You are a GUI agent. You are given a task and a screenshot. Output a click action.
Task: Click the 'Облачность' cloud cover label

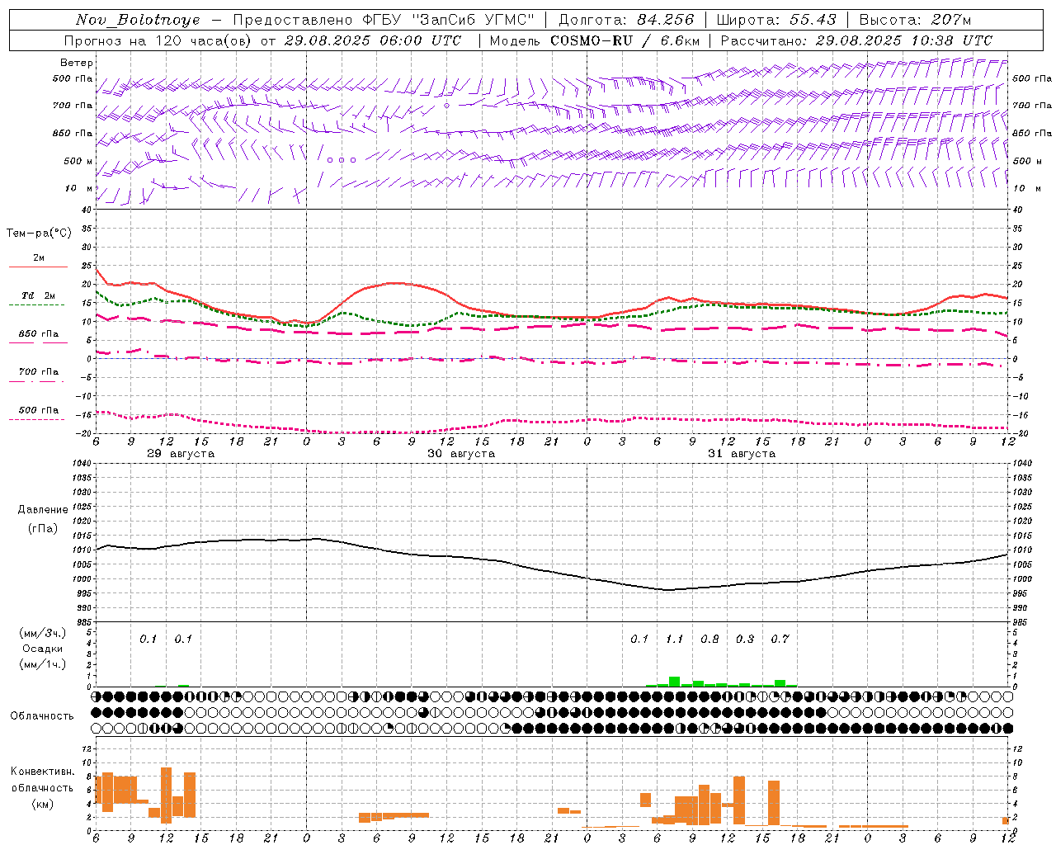tap(42, 715)
